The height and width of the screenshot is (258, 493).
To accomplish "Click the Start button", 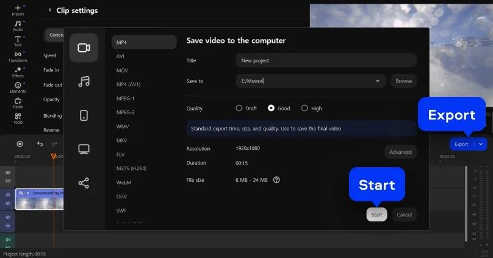I will click(x=376, y=215).
